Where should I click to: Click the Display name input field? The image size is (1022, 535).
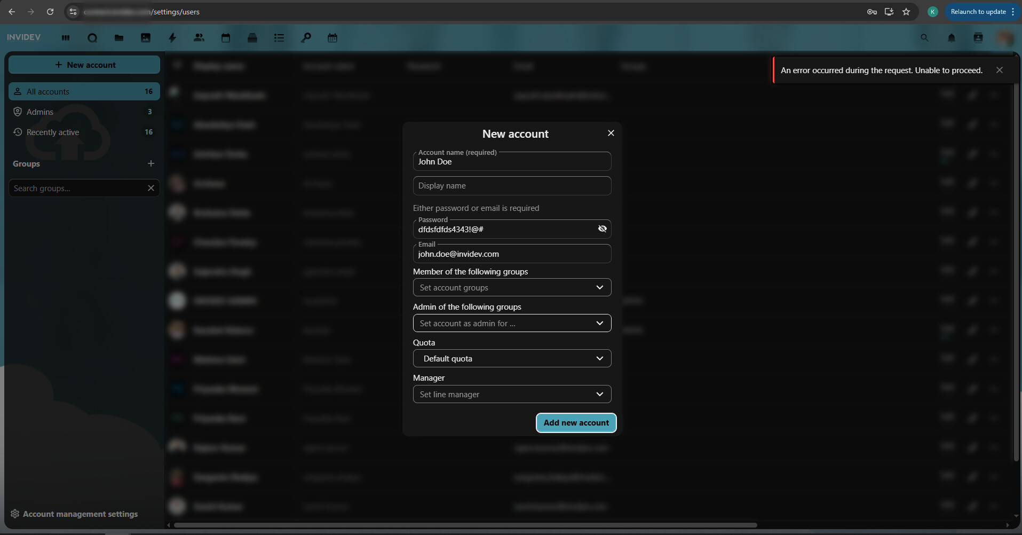click(512, 186)
